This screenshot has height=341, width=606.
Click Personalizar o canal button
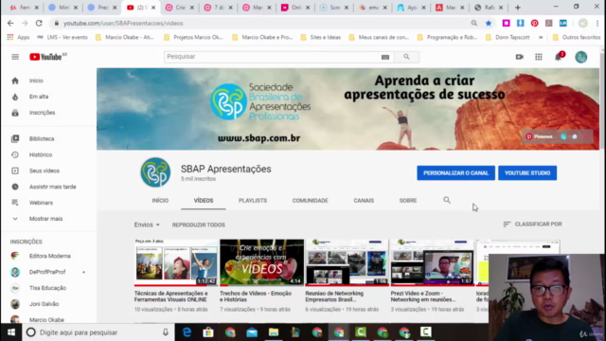tap(455, 172)
